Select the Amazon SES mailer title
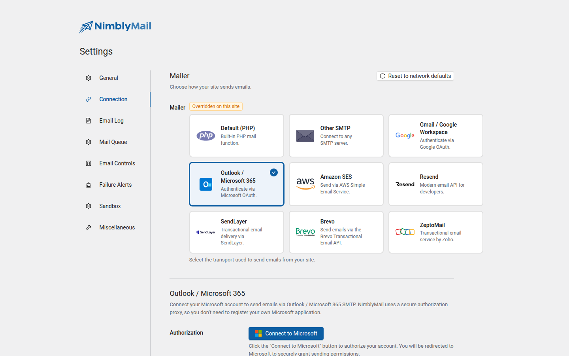This screenshot has height=356, width=569. [336, 177]
